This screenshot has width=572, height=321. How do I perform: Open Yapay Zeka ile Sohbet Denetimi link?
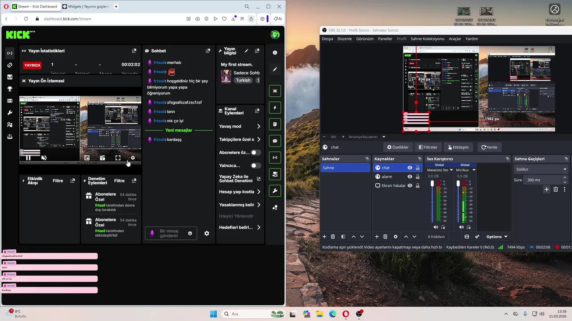(240, 179)
